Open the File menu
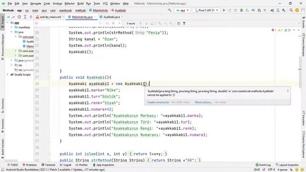Viewport: 306px width, 172px height. [x=10, y=3]
